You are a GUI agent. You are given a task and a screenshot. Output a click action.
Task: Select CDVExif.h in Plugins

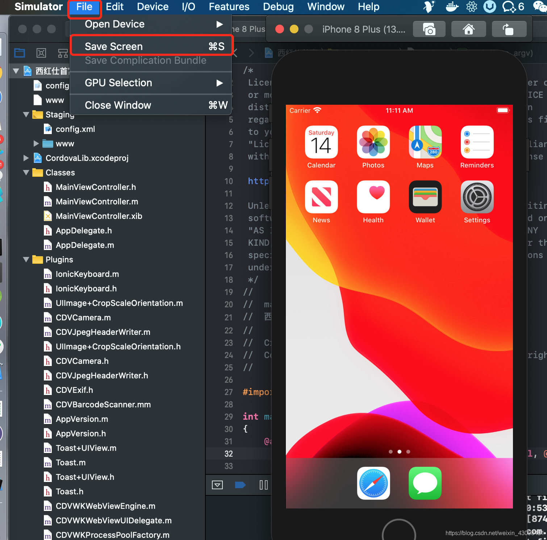(x=74, y=390)
